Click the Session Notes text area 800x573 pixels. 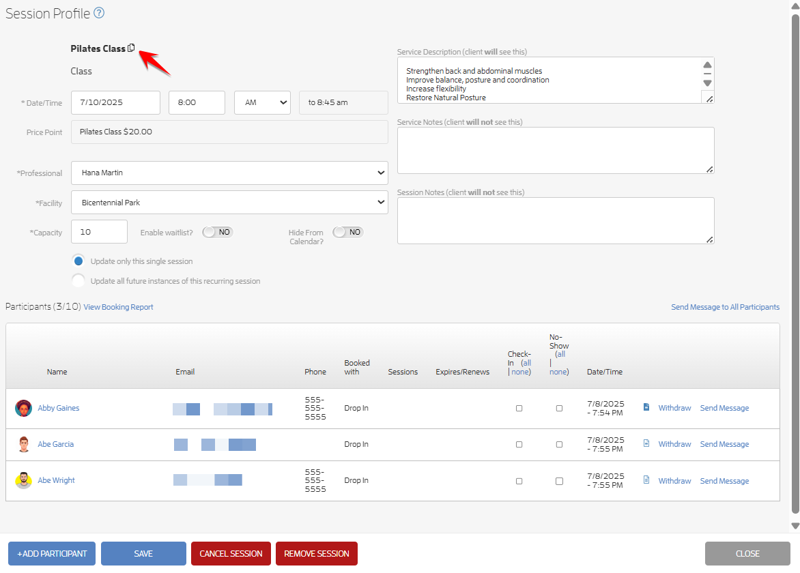pyautogui.click(x=556, y=221)
